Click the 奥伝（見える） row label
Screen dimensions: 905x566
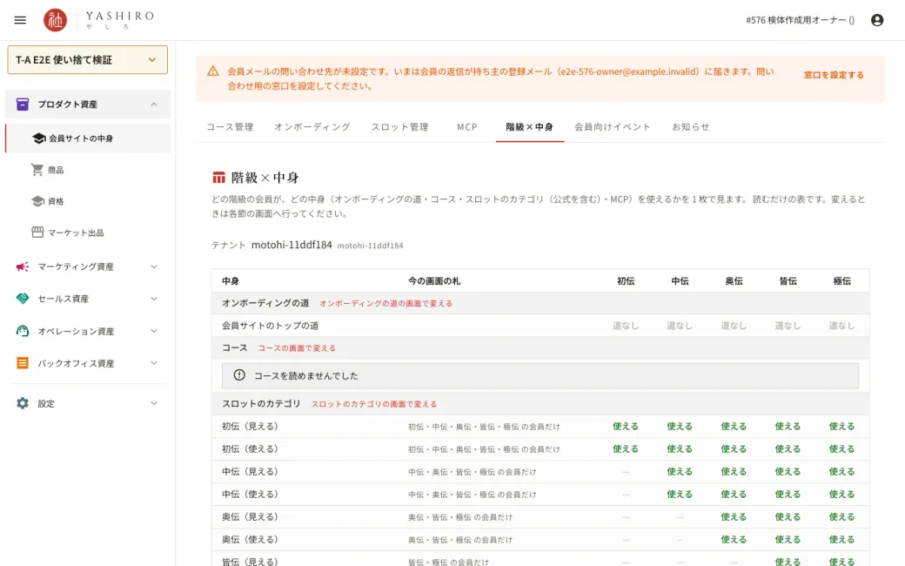tap(250, 517)
